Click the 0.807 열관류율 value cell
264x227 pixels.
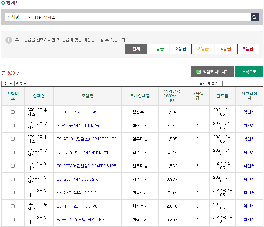coord(172,220)
